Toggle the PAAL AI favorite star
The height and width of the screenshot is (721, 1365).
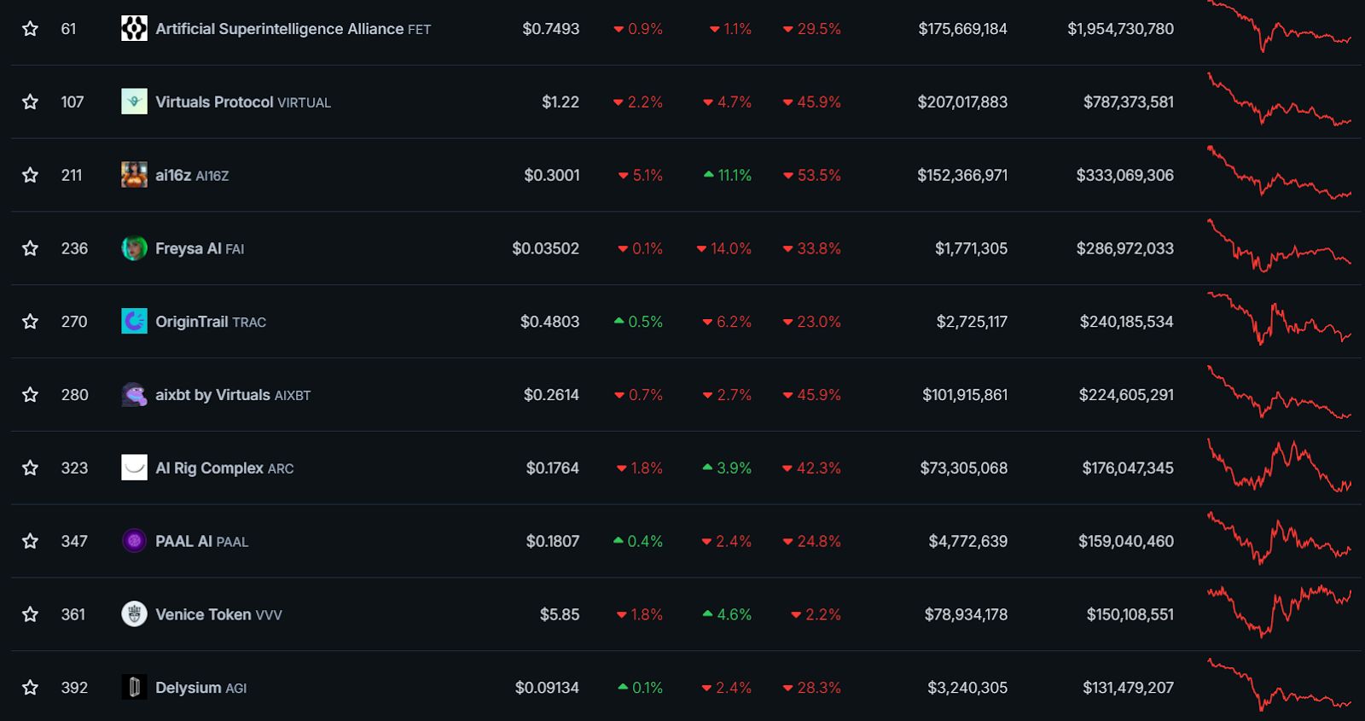30,541
